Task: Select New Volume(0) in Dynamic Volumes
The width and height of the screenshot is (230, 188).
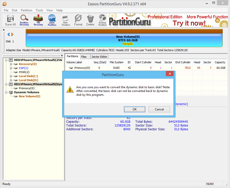Action: coord(29,96)
